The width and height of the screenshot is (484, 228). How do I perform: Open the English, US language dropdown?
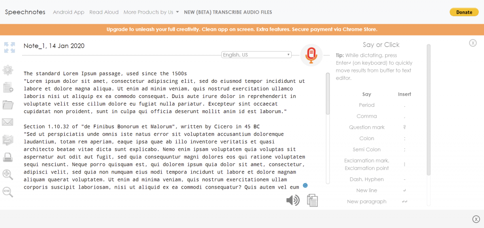256,55
